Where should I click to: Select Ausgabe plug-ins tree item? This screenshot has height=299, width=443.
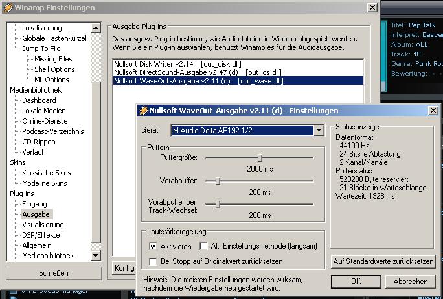[36, 214]
